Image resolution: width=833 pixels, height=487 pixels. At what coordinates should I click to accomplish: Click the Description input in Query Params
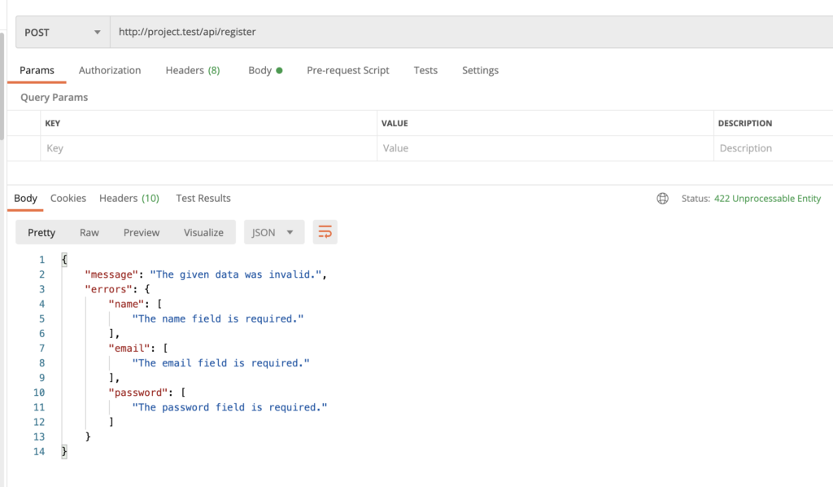[771, 149]
